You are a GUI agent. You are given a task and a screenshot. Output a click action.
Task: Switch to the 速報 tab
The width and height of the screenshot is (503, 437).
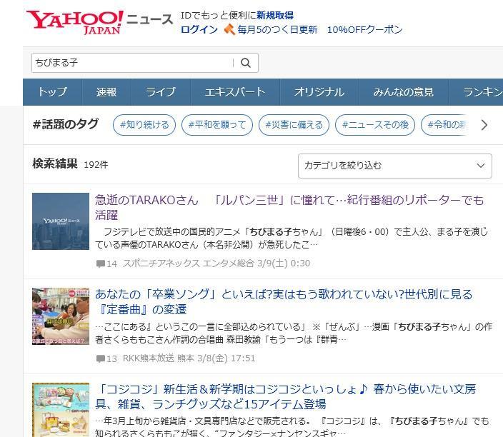[106, 92]
